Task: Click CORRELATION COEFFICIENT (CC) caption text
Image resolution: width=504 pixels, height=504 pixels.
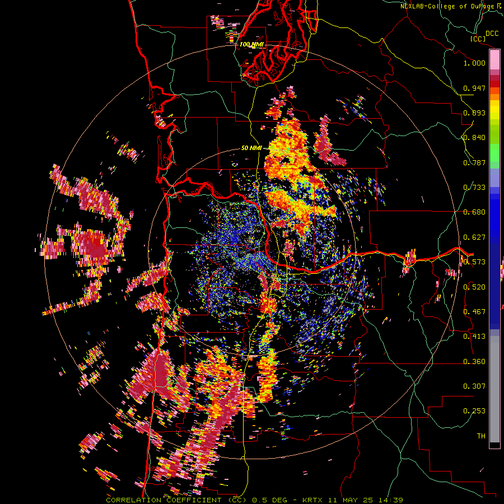Action: point(176,500)
